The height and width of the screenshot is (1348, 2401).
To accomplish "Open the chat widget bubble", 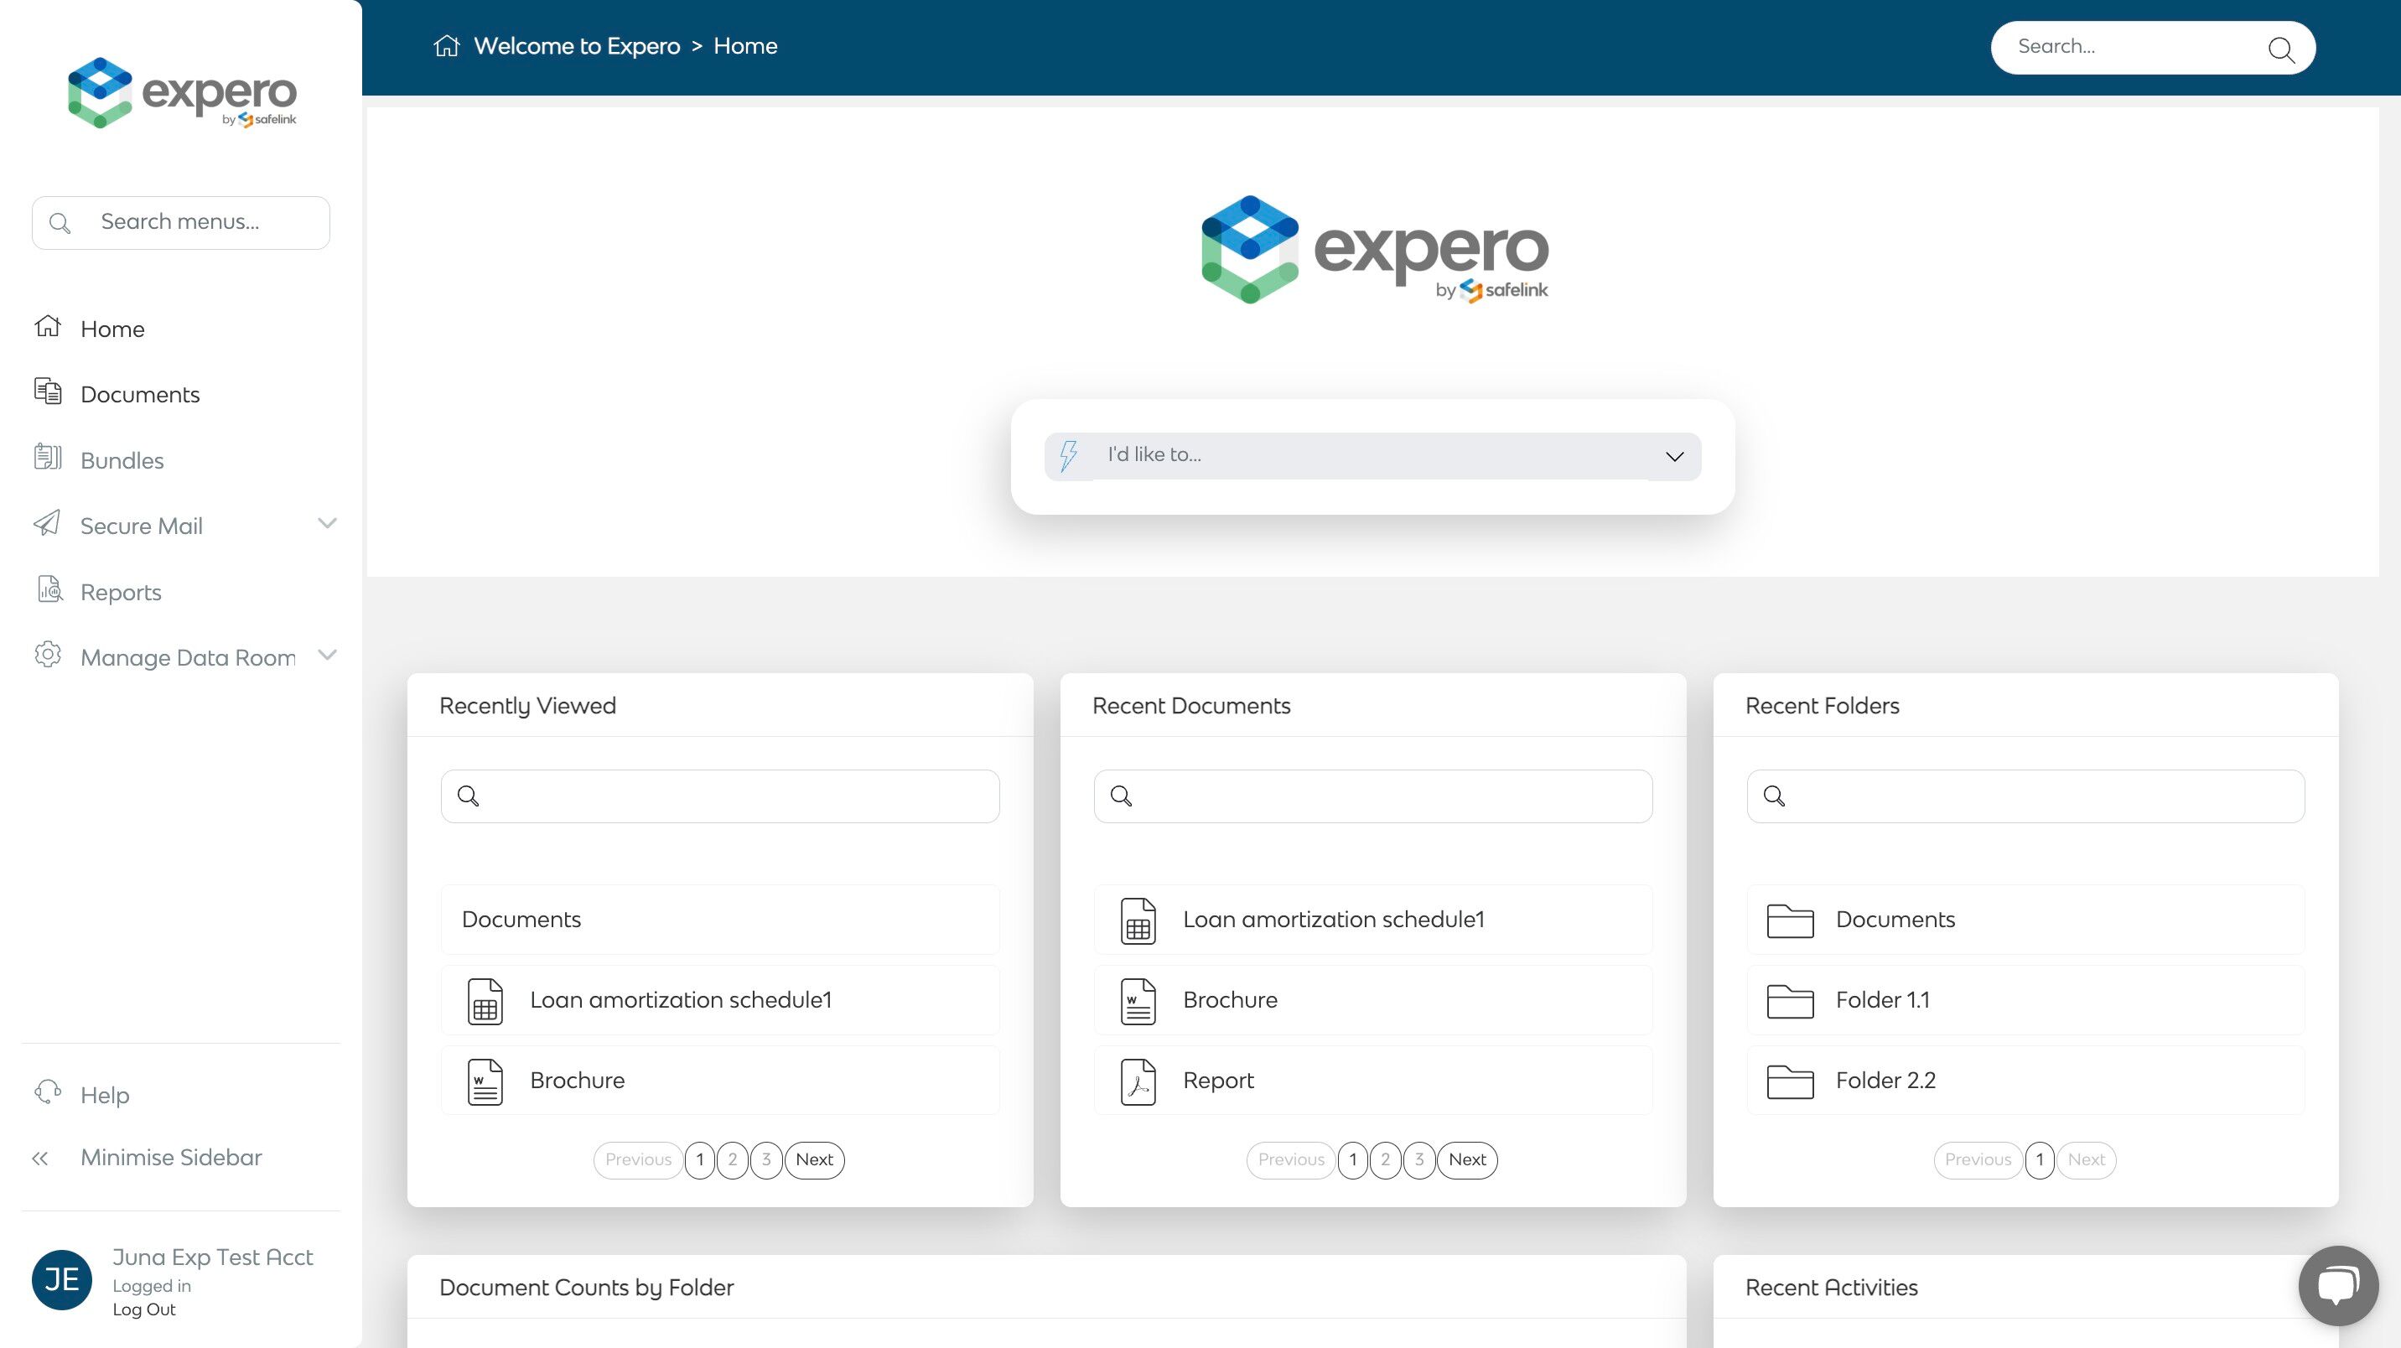I will click(2337, 1284).
